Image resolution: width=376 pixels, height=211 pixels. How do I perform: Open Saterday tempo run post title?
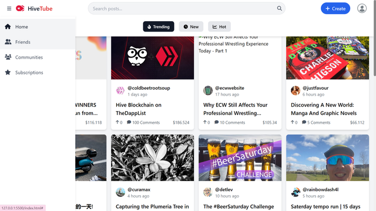[x=325, y=206]
